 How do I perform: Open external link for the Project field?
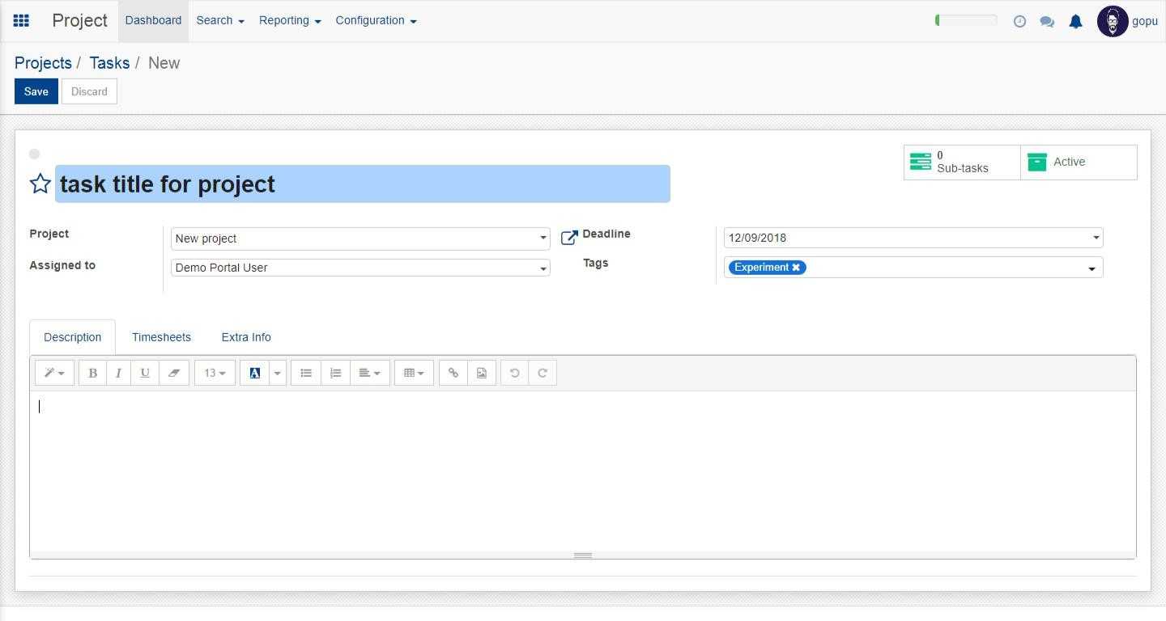pos(569,237)
